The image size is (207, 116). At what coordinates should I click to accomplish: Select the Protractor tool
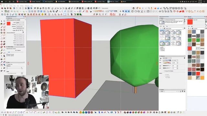coord(1,53)
